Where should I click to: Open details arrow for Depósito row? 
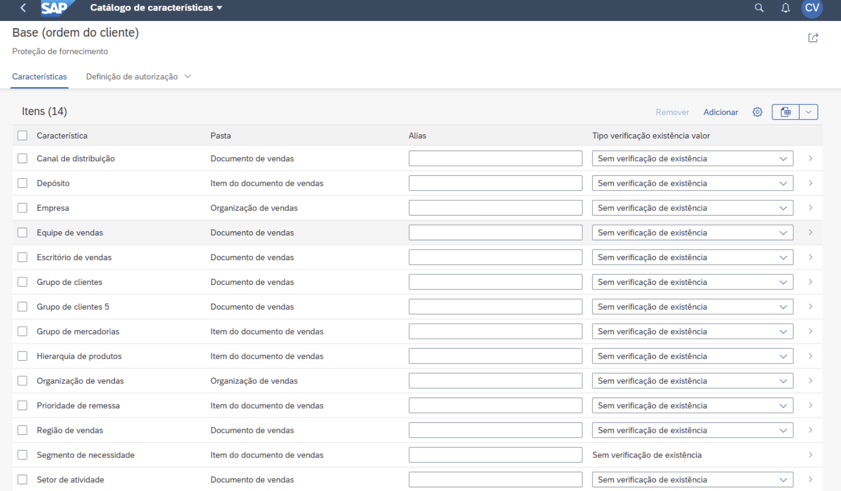(x=811, y=183)
